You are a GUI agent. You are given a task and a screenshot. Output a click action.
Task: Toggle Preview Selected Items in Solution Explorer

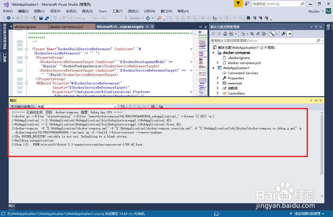pyautogui.click(x=289, y=34)
